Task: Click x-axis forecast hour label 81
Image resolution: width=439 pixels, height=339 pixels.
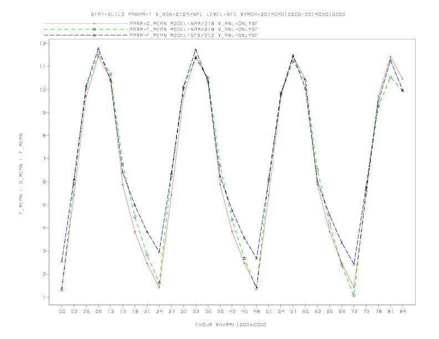Action: [391, 311]
